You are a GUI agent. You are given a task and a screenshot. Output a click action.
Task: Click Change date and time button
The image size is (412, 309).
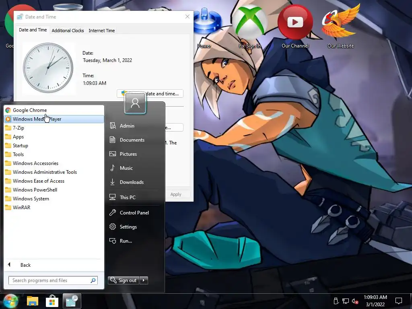tap(150, 93)
